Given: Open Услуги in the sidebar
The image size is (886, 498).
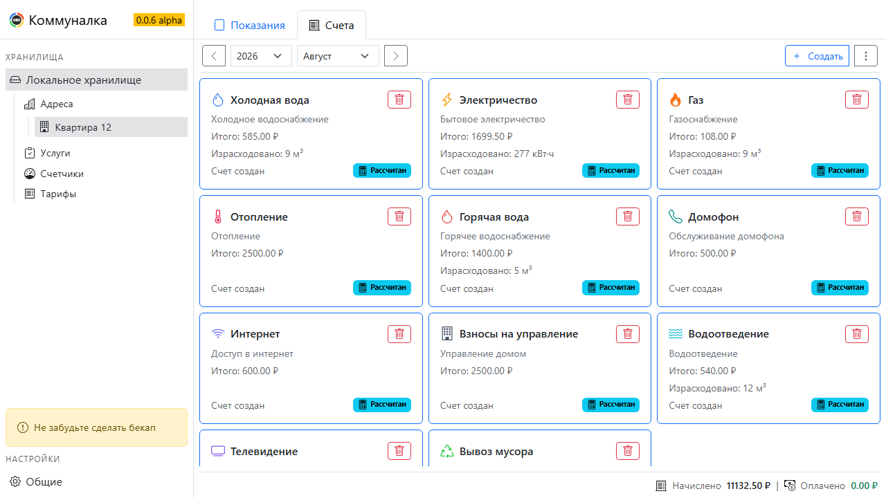Looking at the screenshot, I should (104, 153).
